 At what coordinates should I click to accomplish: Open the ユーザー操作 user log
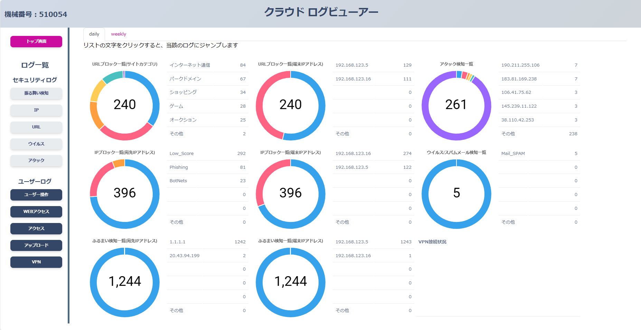(36, 195)
